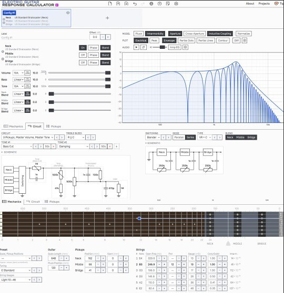Turn the Middle pickup from Off to on
Screen dimensions: 284x293
coord(83,55)
